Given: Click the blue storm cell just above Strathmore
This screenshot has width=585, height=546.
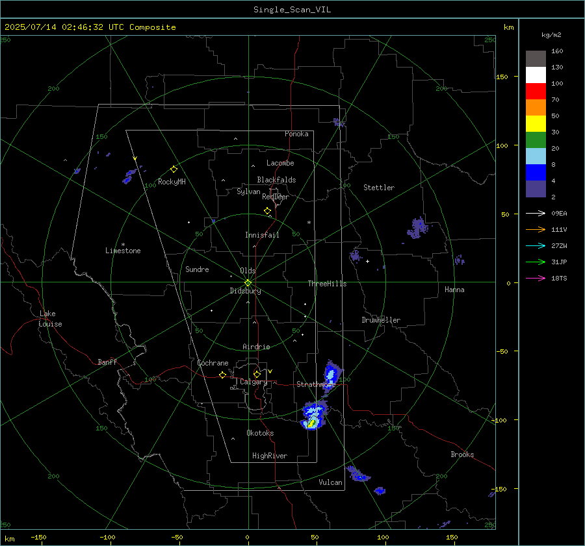Looking at the screenshot, I should pyautogui.click(x=331, y=375).
